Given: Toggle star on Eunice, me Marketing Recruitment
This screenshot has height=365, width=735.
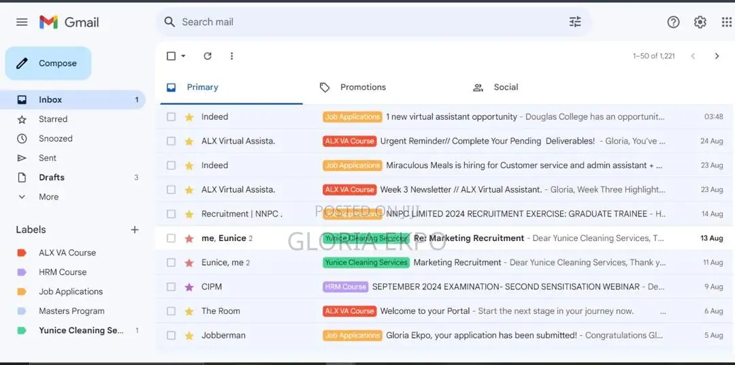Looking at the screenshot, I should click(189, 263).
